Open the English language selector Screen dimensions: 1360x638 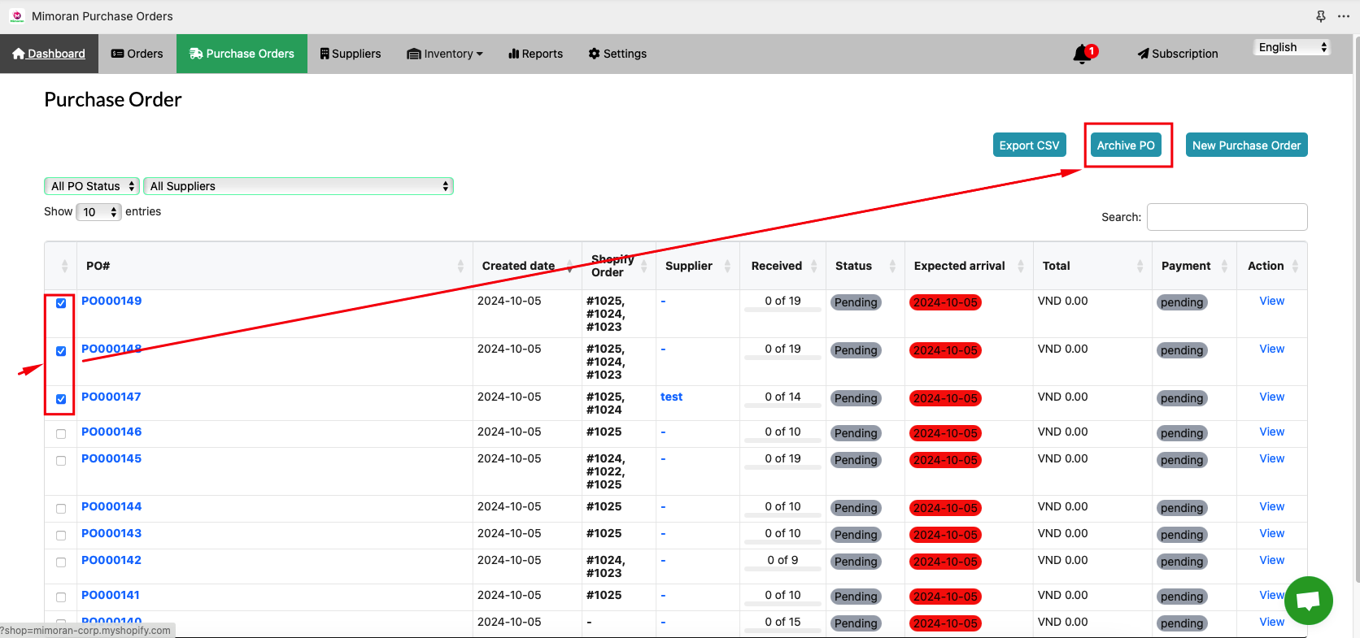1292,47
